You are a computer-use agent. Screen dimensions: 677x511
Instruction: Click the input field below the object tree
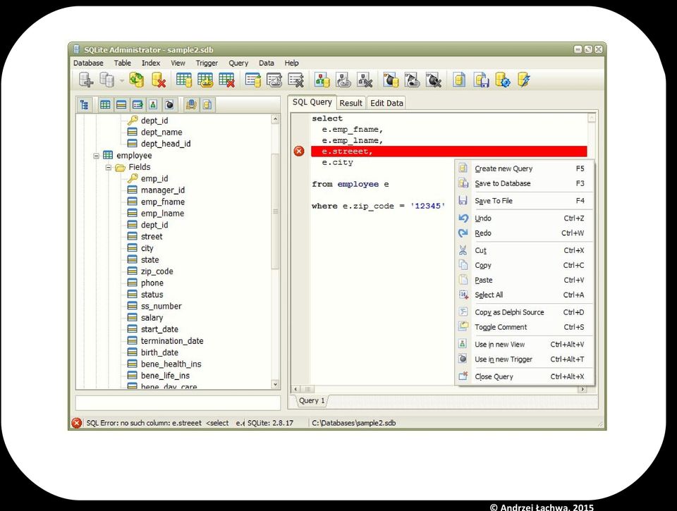tap(178, 402)
